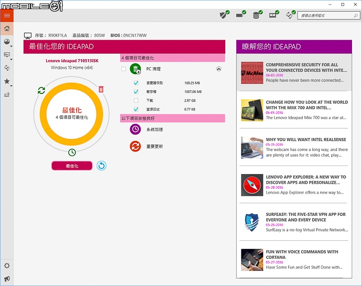This screenshot has width=362, height=286.
Task: Open the update sync sidebar icon
Action: coord(7,68)
